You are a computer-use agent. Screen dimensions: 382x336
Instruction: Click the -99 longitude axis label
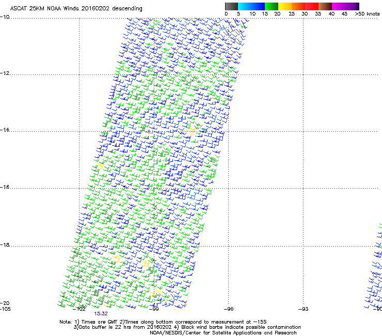(154, 309)
